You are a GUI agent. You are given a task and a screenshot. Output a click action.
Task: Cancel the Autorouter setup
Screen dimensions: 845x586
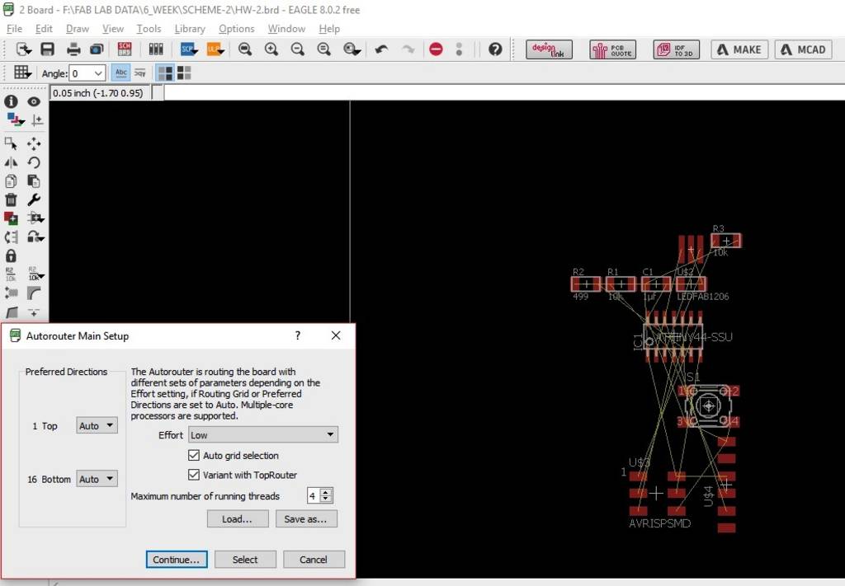tap(314, 560)
